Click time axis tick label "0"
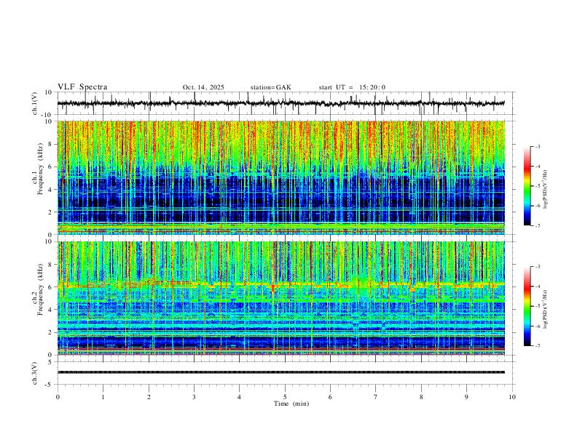This screenshot has width=577, height=445. [x=58, y=397]
